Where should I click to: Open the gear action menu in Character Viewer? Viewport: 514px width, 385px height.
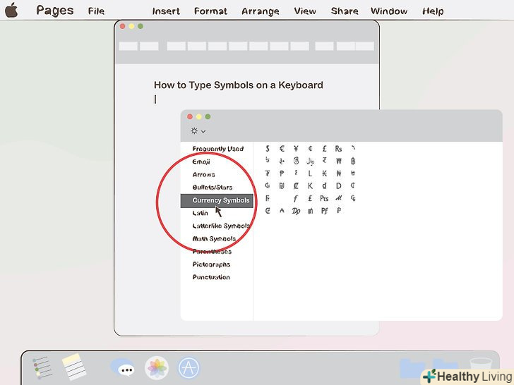198,131
